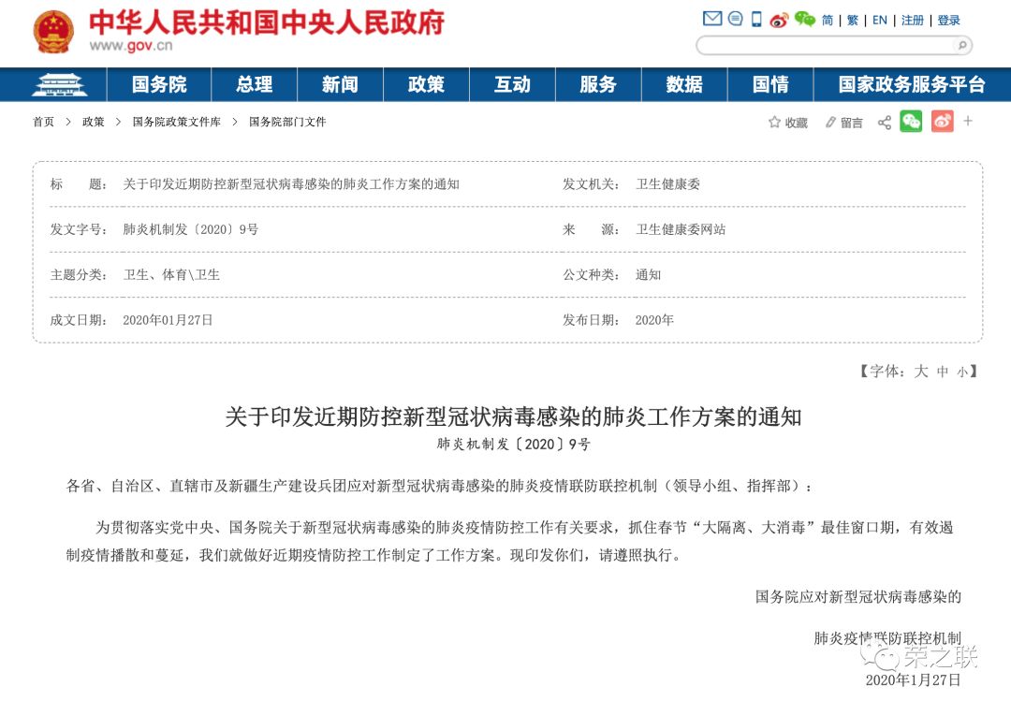Screen dimensions: 1011x701
Task: Click the mobile client icon in the header
Action: [756, 19]
